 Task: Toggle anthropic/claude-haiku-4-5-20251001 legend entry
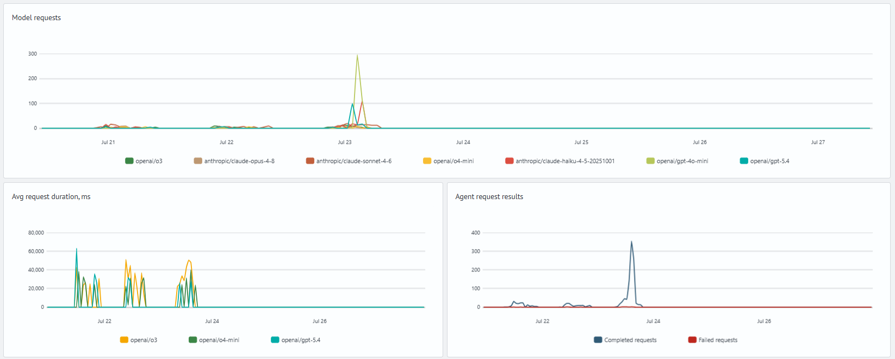[560, 161]
